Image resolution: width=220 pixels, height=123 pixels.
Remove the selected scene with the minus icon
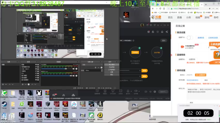click(x=6, y=84)
